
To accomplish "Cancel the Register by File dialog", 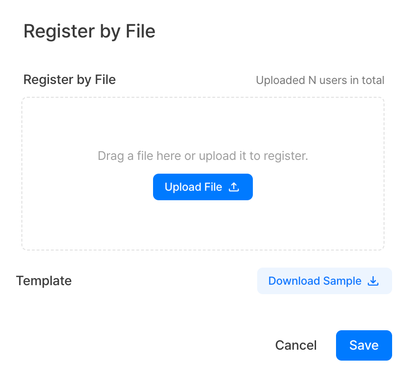I will pos(296,345).
